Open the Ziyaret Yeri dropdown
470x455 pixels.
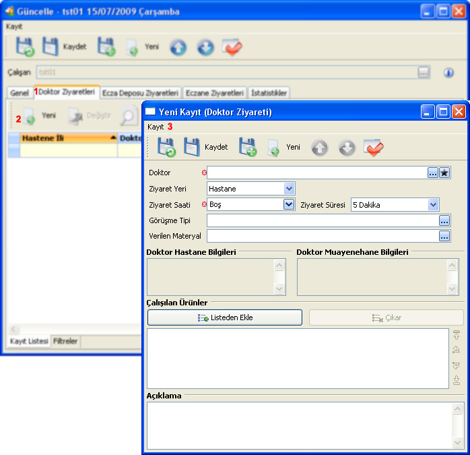point(289,189)
